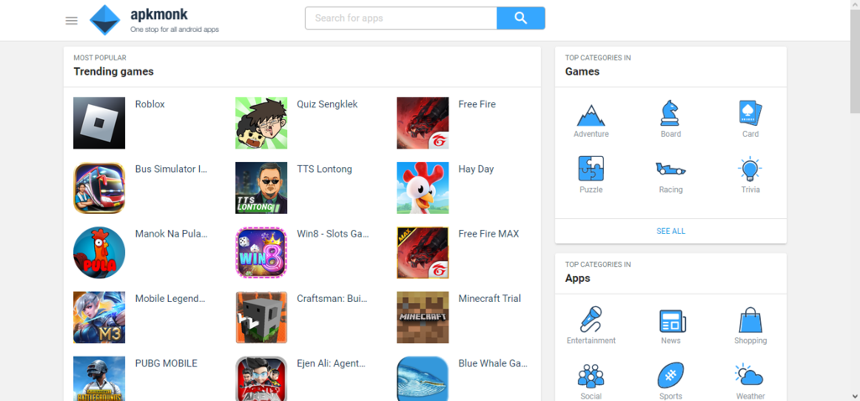Open the Bus Simulator Indonesia icon
This screenshot has width=860, height=401.
point(99,188)
